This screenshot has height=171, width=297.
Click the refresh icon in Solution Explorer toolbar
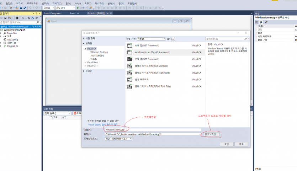point(33,18)
